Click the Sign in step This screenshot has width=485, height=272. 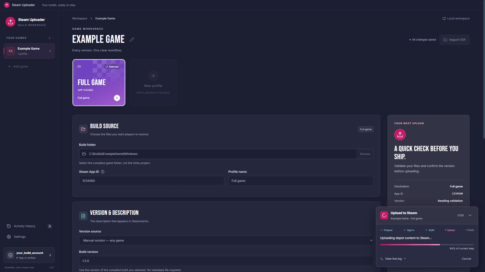[409, 230]
